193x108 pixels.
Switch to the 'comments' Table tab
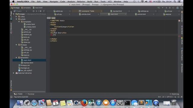88,11
